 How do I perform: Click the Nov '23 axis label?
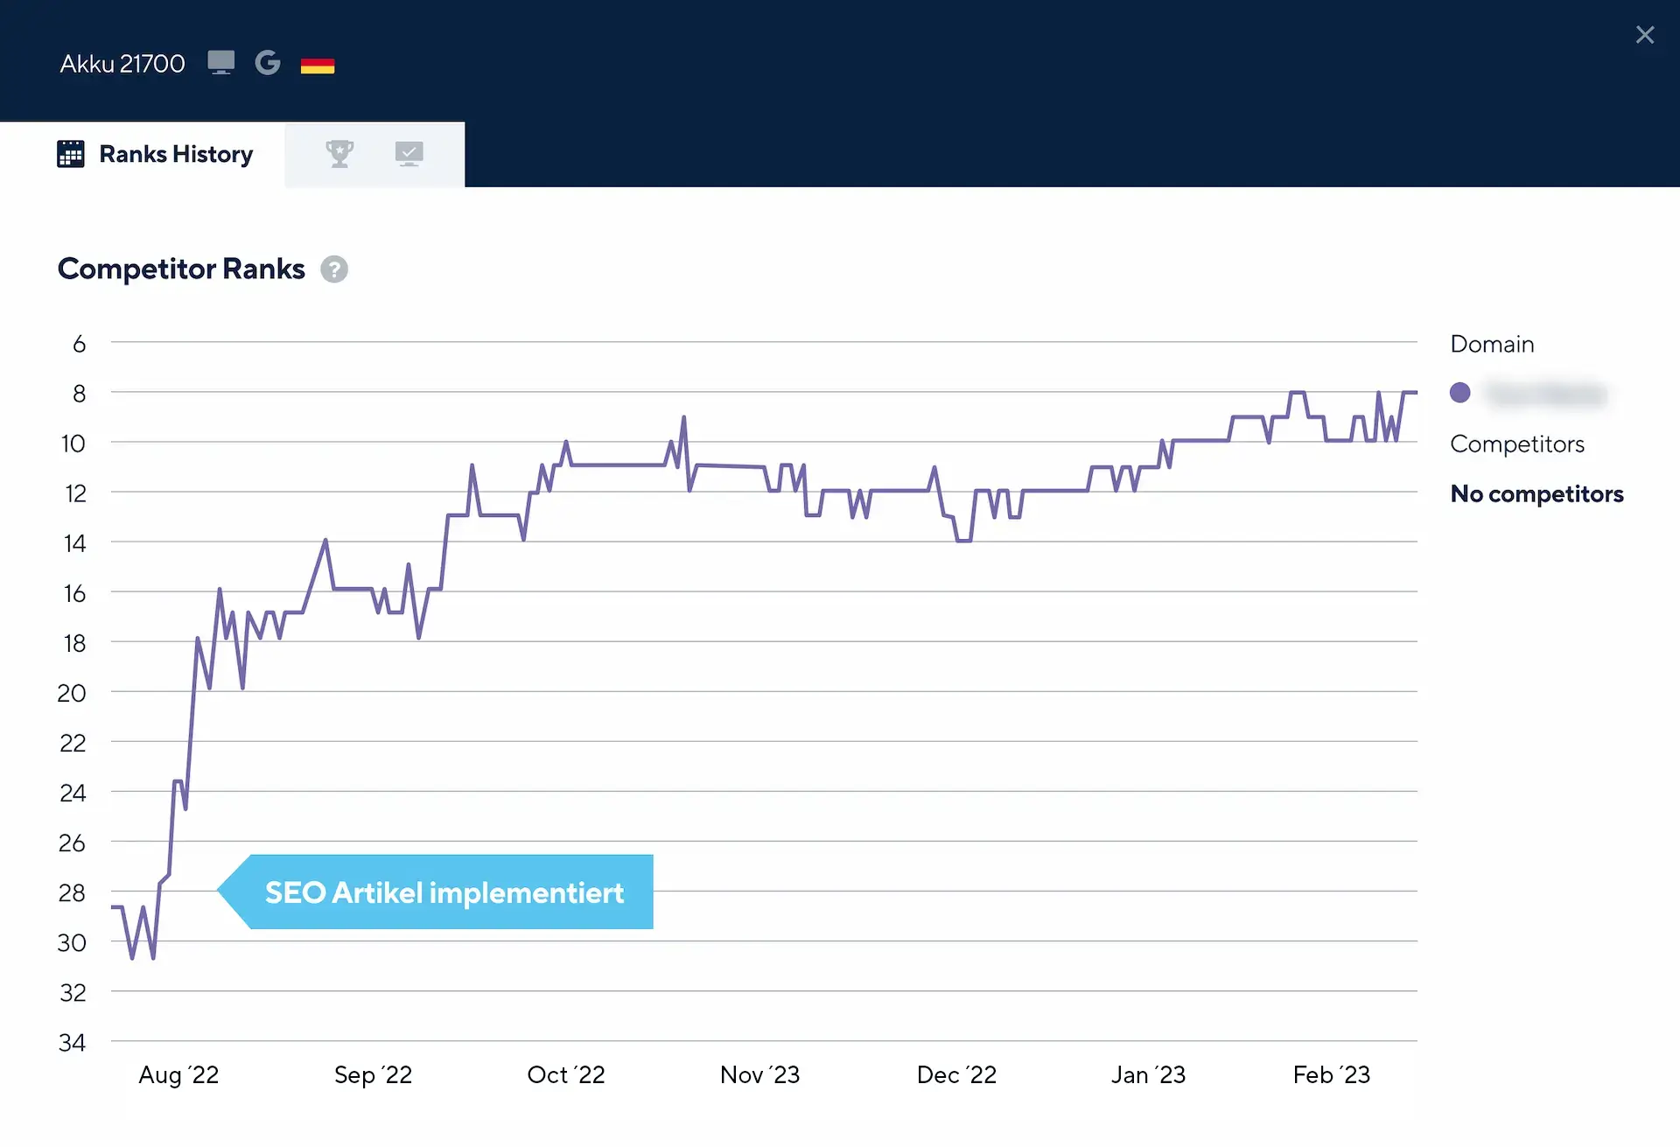click(x=760, y=1075)
